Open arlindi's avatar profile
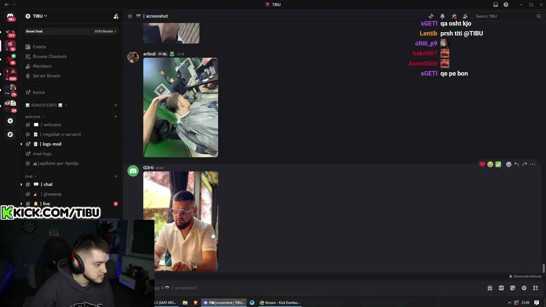This screenshot has width=546, height=307. tap(133, 57)
